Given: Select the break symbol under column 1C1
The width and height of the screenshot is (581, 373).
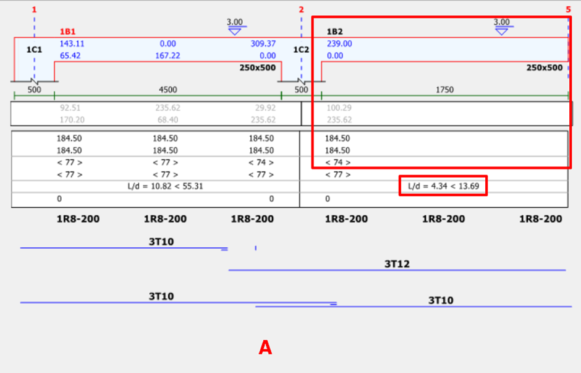Looking at the screenshot, I should [x=35, y=81].
